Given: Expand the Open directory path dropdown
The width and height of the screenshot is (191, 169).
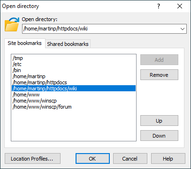Looking at the screenshot, I should point(183,29).
